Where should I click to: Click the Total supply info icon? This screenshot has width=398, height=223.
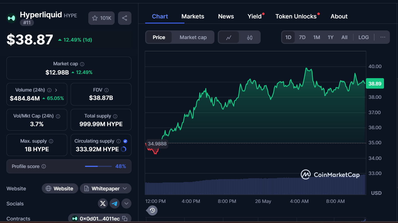coord(115,116)
